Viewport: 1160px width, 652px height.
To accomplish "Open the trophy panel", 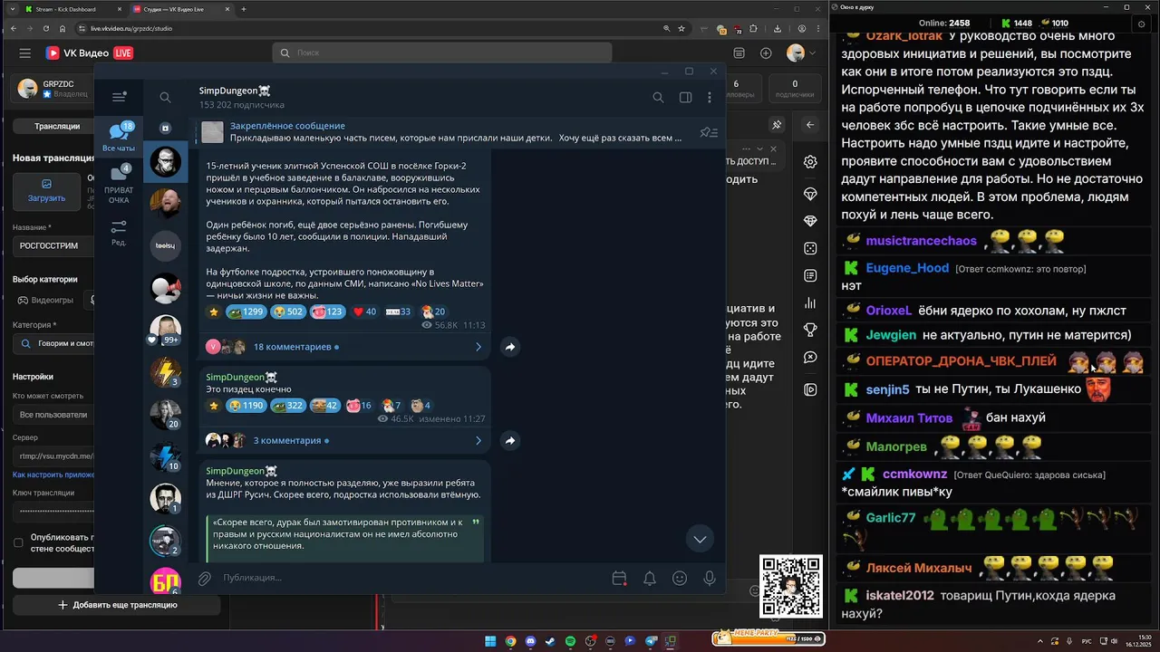I will (x=810, y=331).
